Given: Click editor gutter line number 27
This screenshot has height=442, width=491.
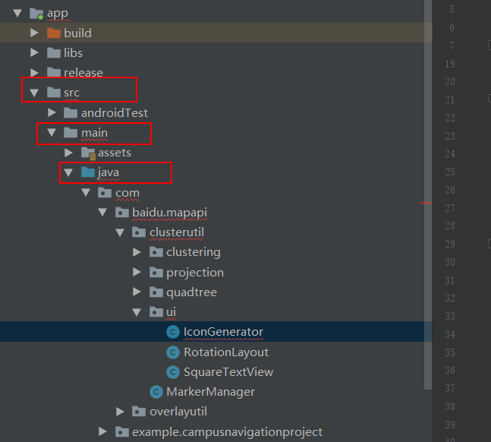Looking at the screenshot, I should pyautogui.click(x=450, y=208).
